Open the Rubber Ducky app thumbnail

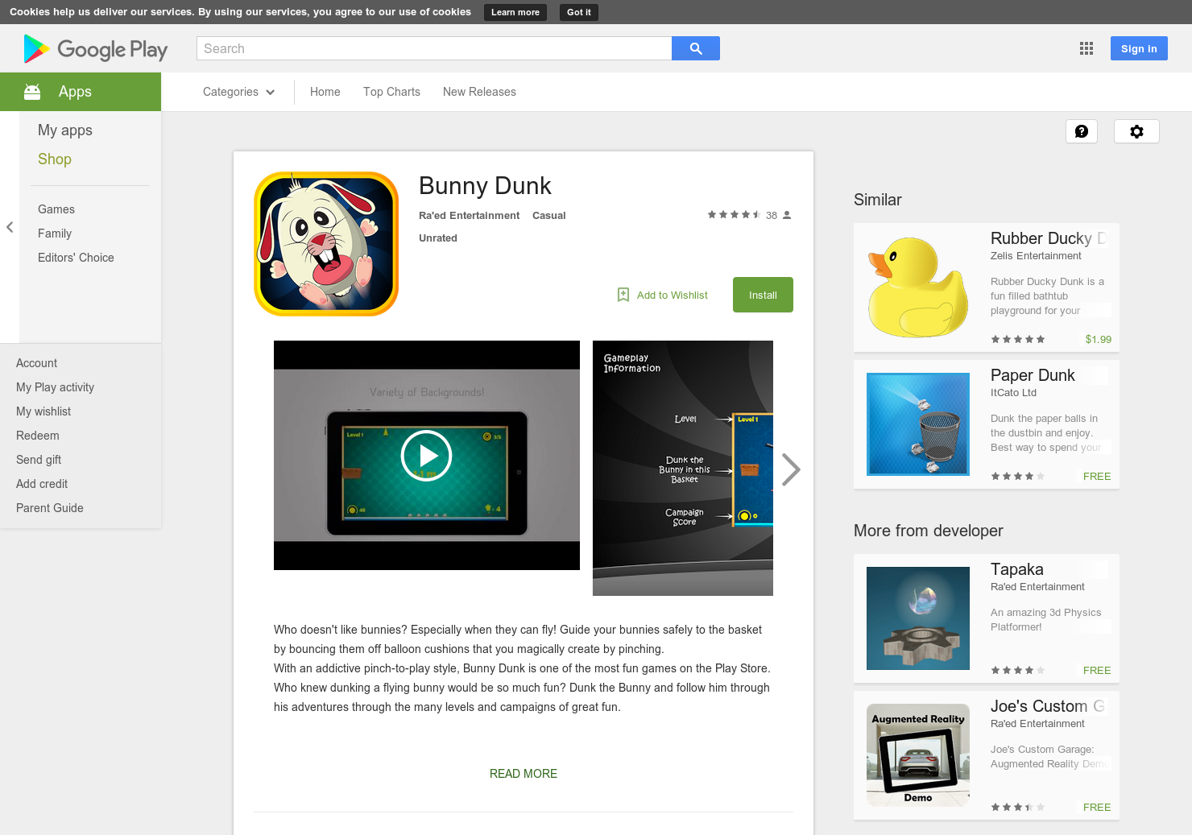[x=917, y=287]
